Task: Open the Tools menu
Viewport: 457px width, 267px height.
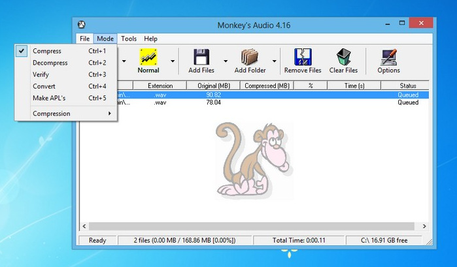Action: (x=129, y=39)
